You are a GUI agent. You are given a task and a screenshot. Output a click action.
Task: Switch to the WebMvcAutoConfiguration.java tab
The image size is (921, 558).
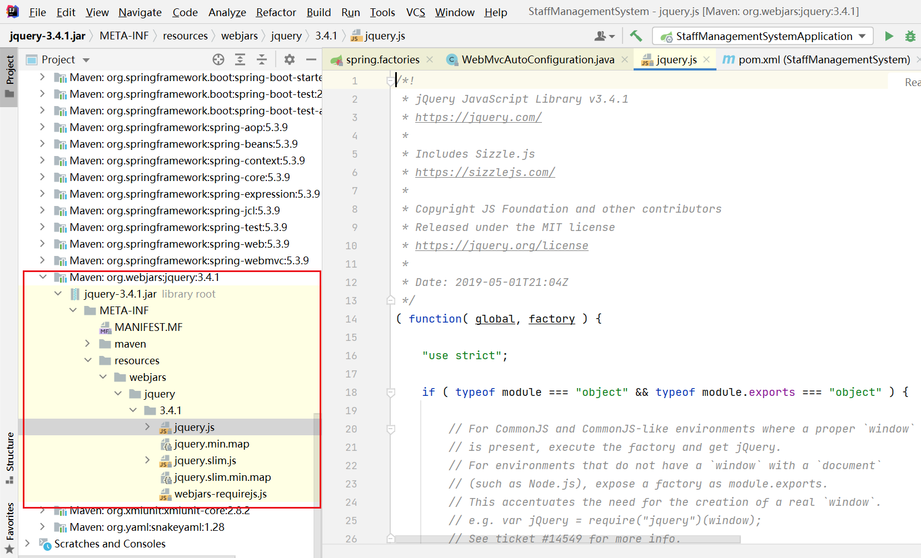click(538, 59)
